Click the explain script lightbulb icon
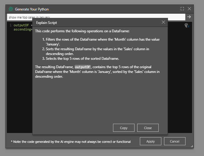This screenshot has height=156, width=204. click(187, 25)
